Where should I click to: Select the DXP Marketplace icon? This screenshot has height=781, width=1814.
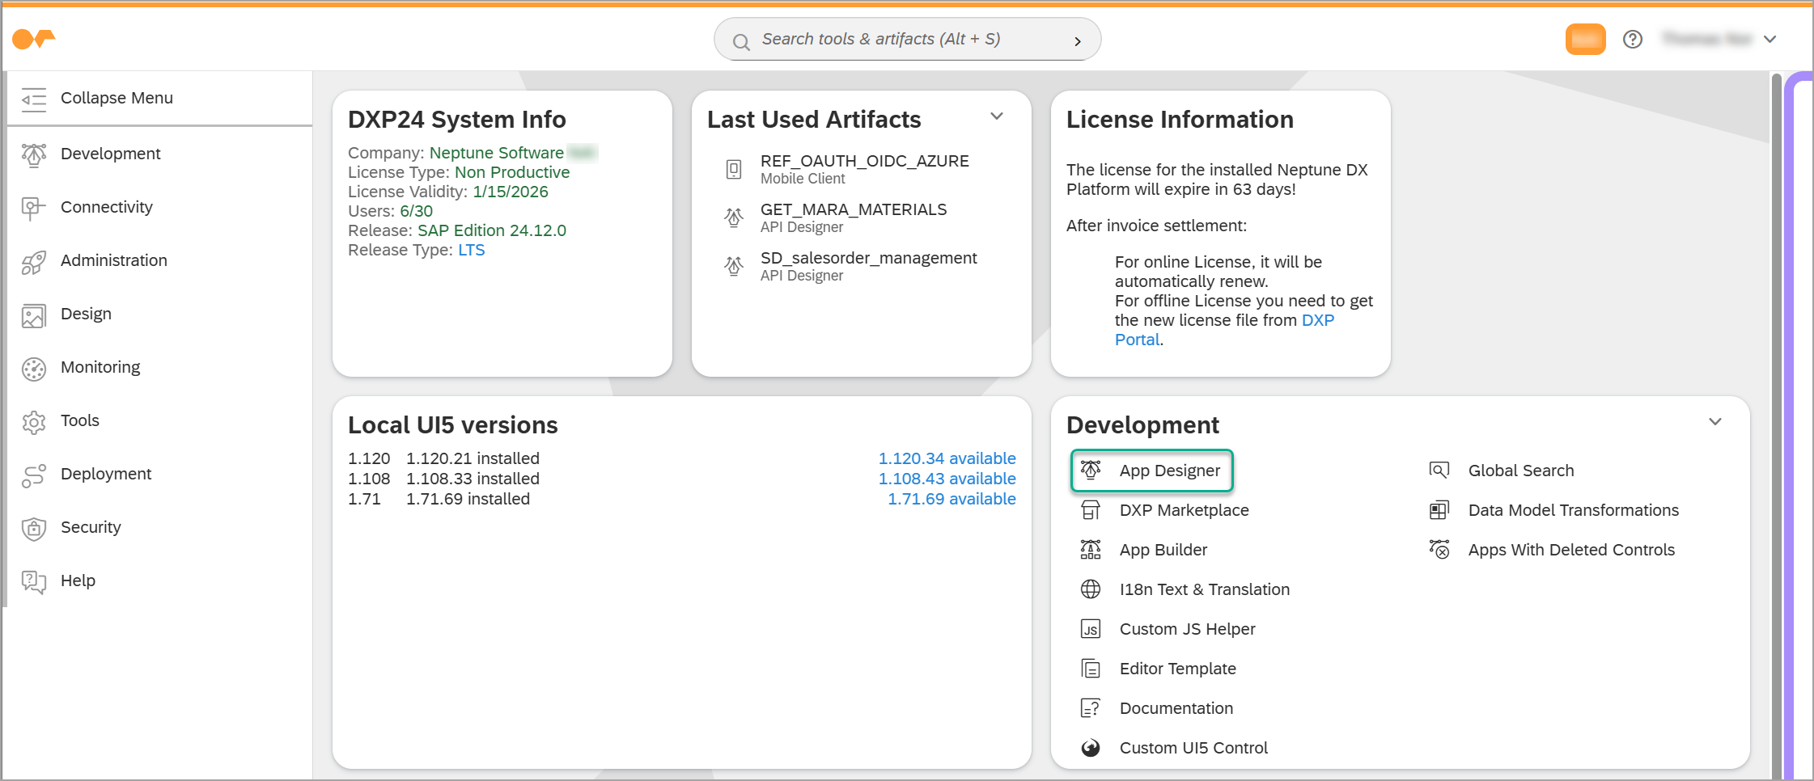click(1090, 510)
